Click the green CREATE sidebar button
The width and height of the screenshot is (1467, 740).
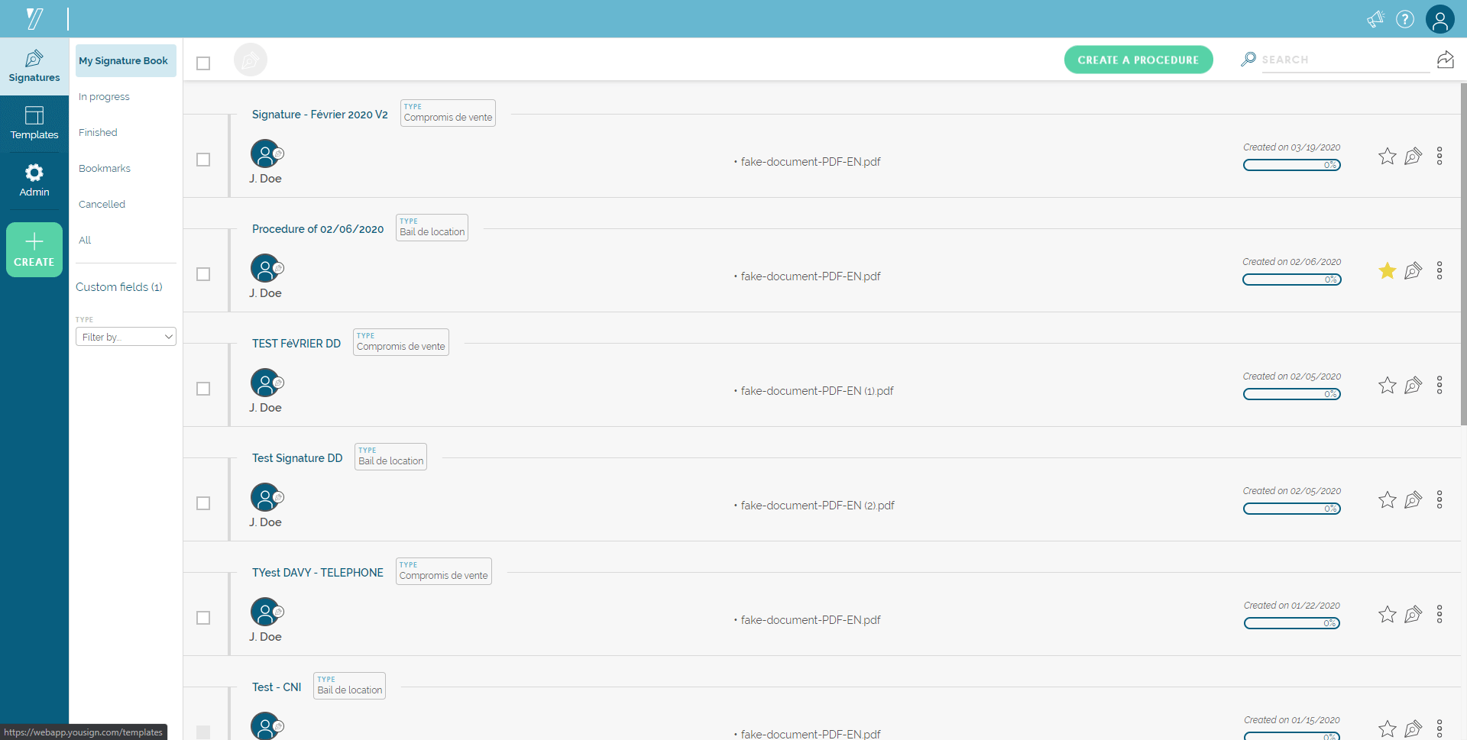(x=34, y=250)
